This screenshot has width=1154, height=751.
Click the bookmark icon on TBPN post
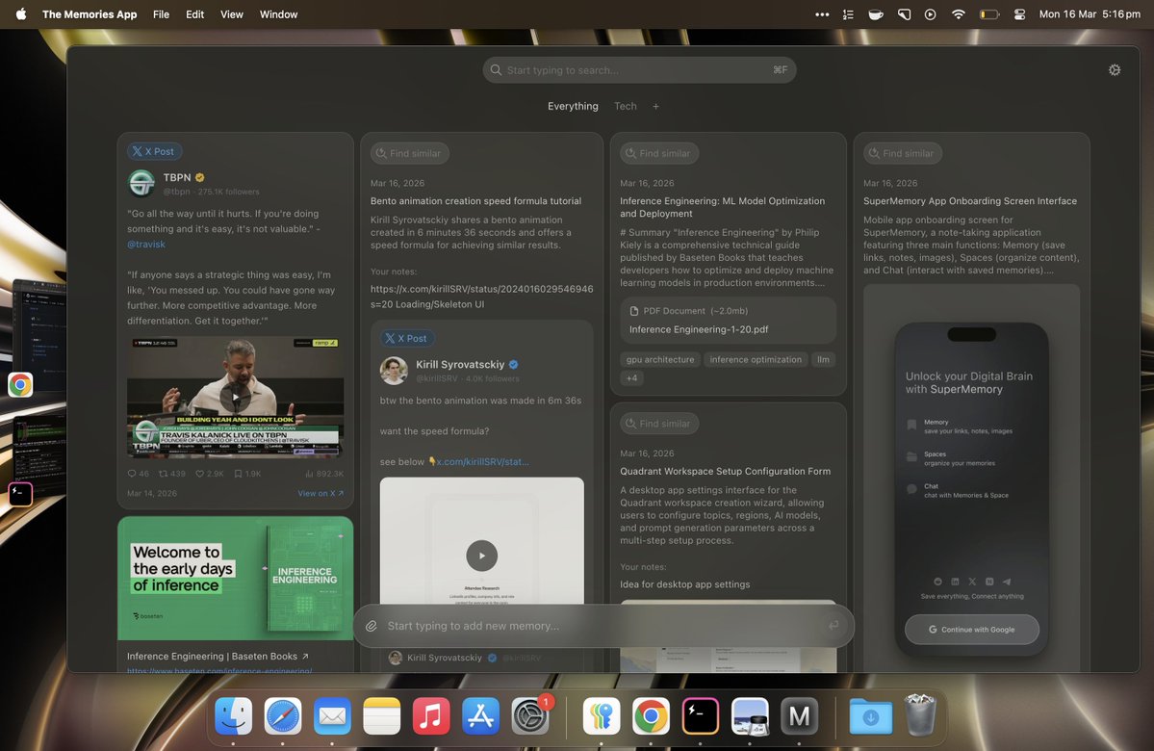238,474
